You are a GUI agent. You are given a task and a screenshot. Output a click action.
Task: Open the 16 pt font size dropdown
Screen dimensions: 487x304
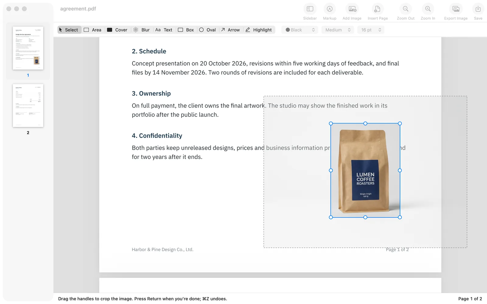371,30
